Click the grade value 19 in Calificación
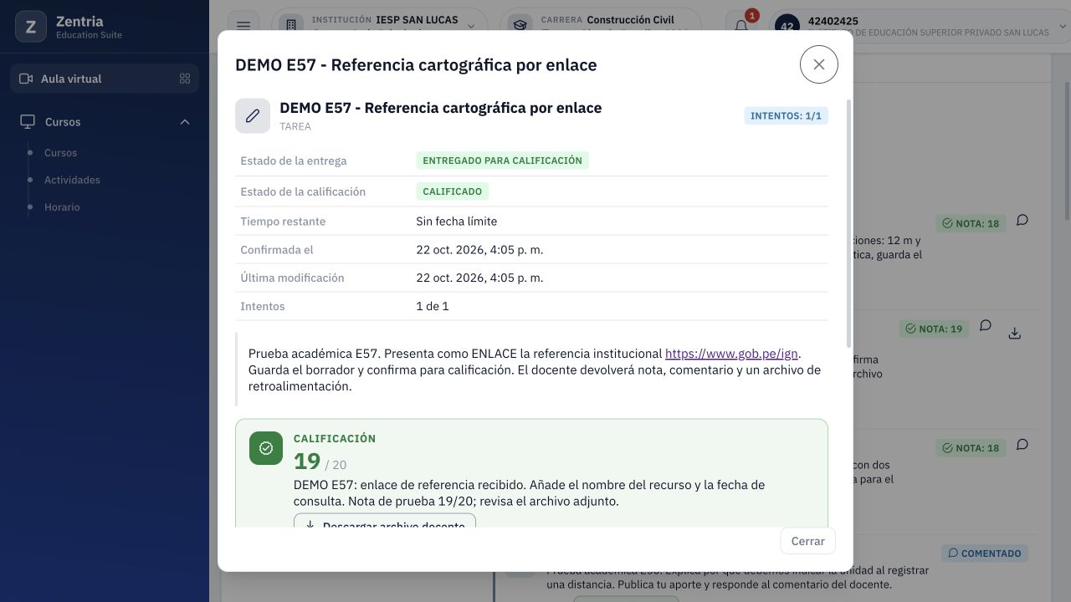This screenshot has height=602, width=1071. click(307, 461)
